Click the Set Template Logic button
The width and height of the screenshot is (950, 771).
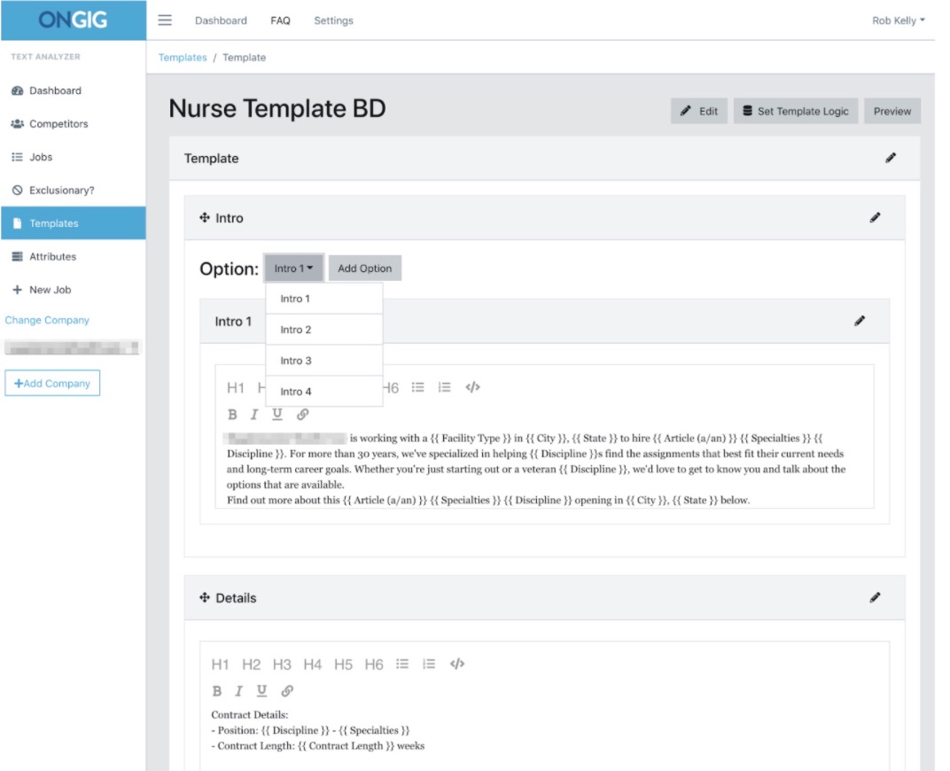[x=795, y=111]
